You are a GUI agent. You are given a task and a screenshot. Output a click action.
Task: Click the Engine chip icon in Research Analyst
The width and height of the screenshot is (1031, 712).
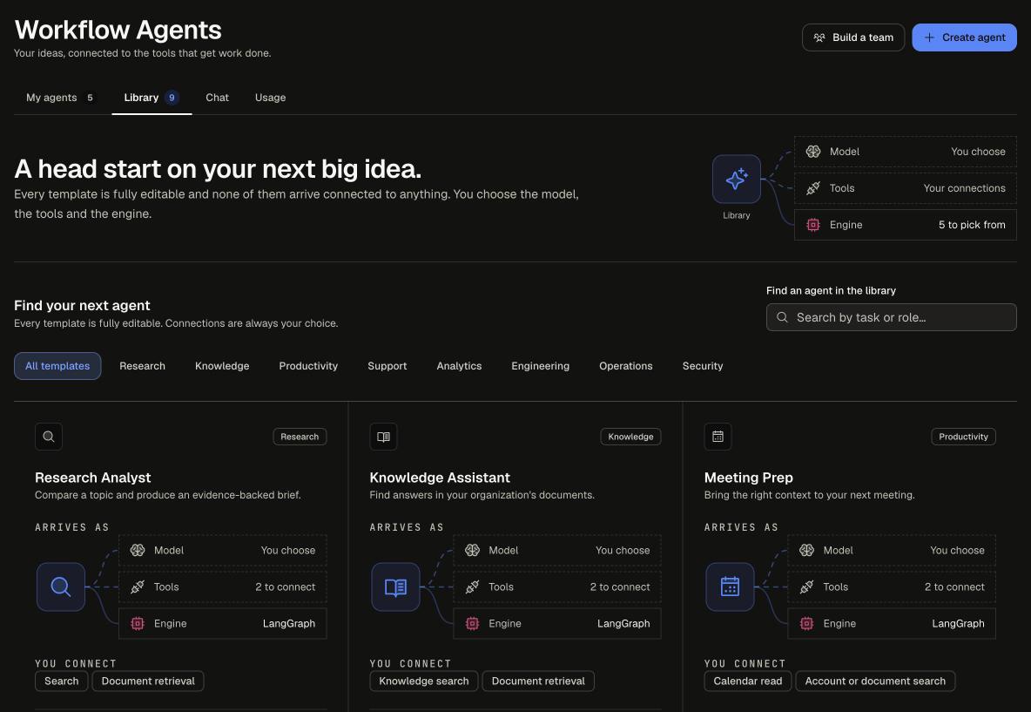point(138,623)
